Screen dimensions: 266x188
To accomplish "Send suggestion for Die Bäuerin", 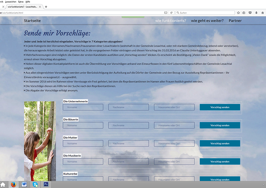I will [220, 125].
